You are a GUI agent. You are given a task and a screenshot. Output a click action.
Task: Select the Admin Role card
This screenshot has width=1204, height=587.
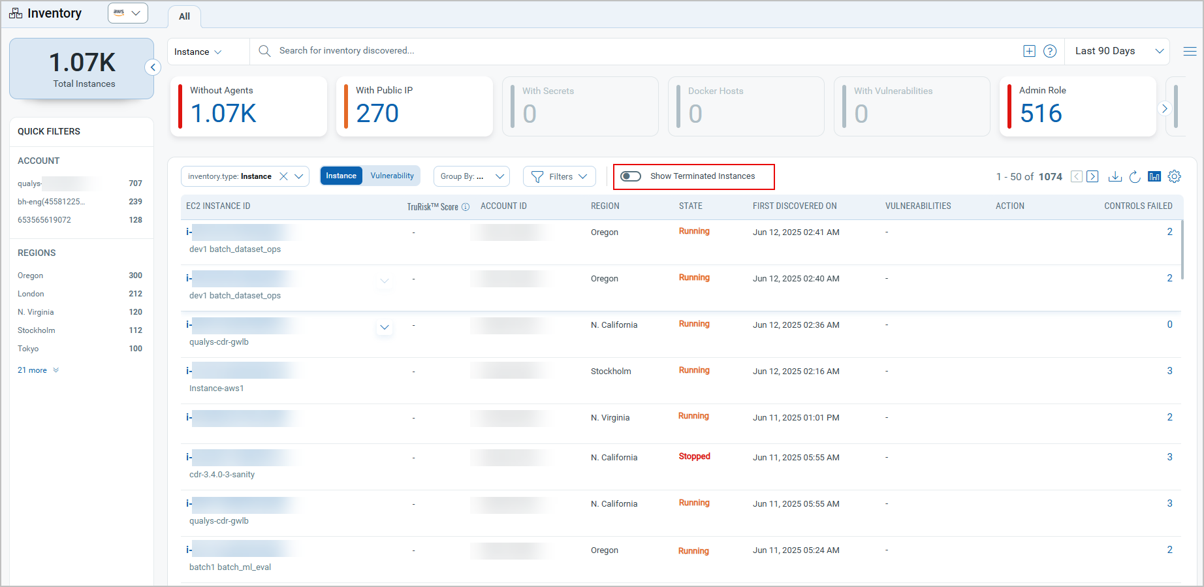pos(1078,106)
